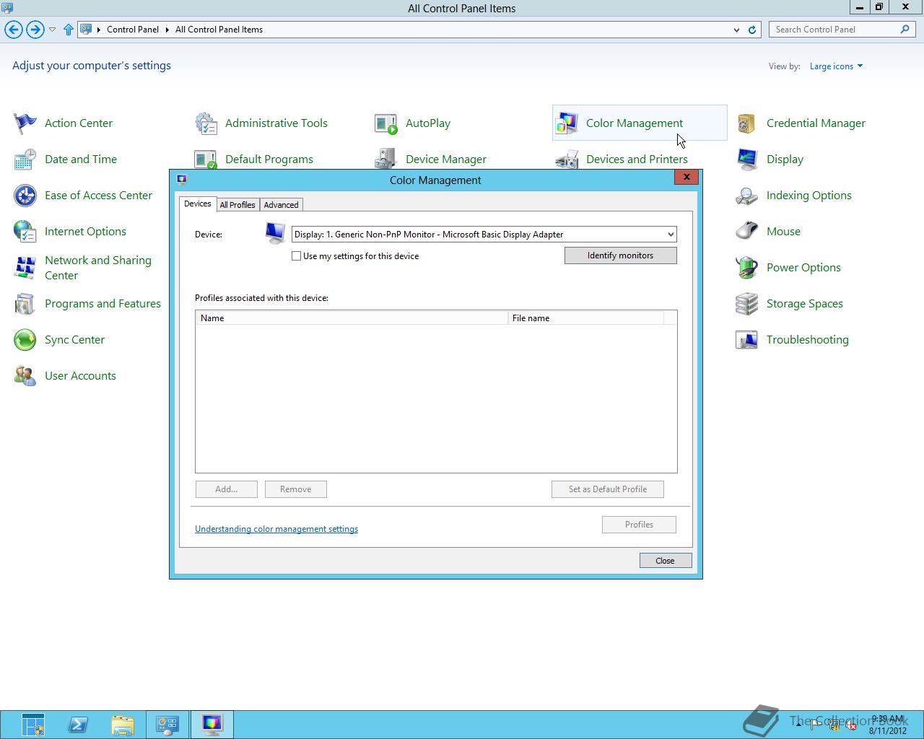Click the Troubleshooting text link
924x739 pixels.
point(807,340)
